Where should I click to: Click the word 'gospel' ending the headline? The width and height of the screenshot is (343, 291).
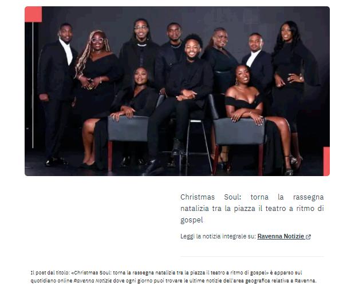(x=192, y=220)
